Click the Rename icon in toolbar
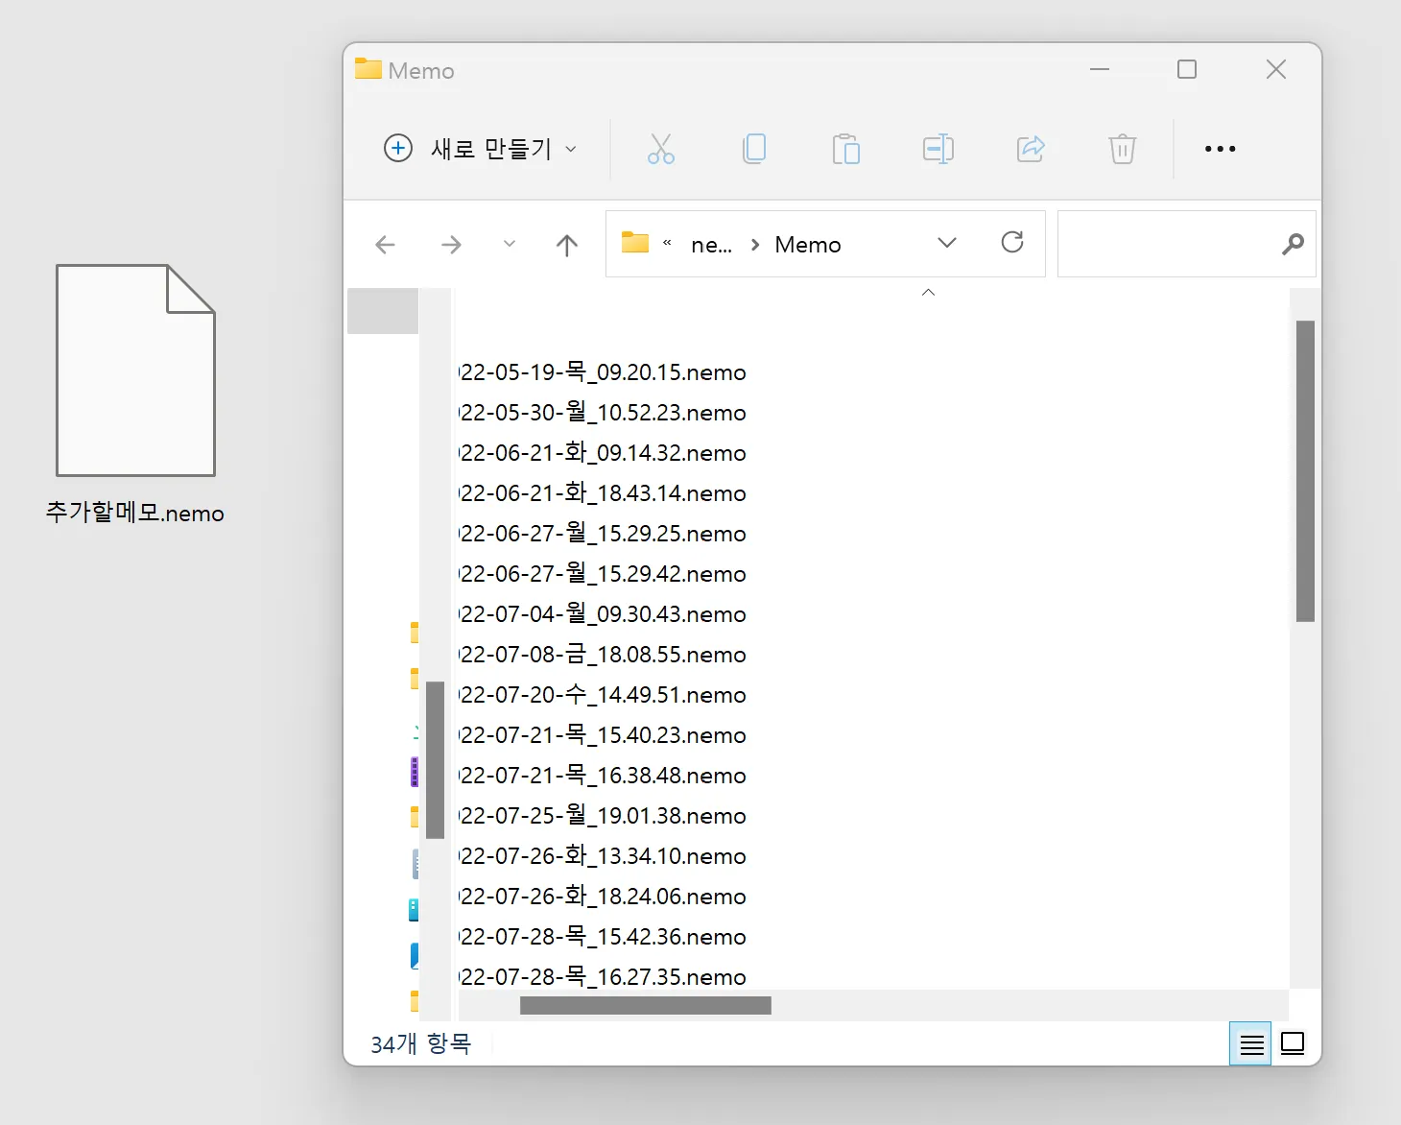Screen dimensions: 1401x1125 [938, 149]
